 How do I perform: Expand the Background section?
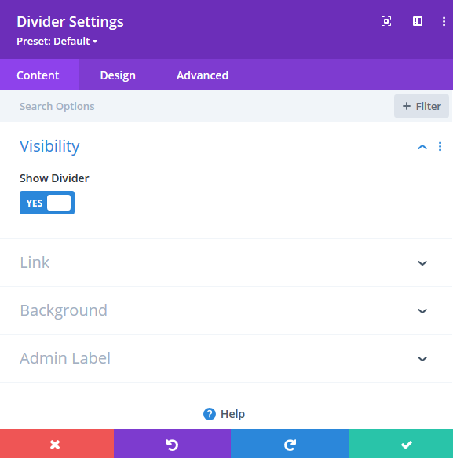coord(226,310)
